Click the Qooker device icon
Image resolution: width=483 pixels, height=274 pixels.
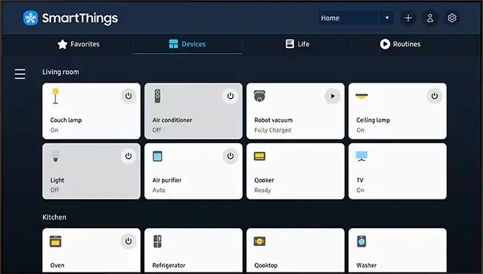click(x=260, y=156)
